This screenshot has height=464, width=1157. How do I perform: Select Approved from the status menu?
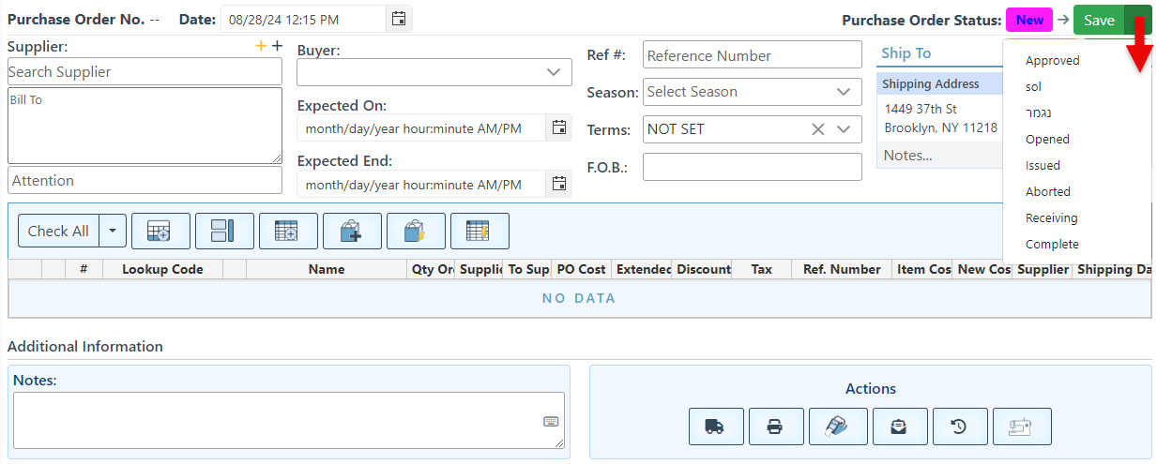[x=1052, y=61]
